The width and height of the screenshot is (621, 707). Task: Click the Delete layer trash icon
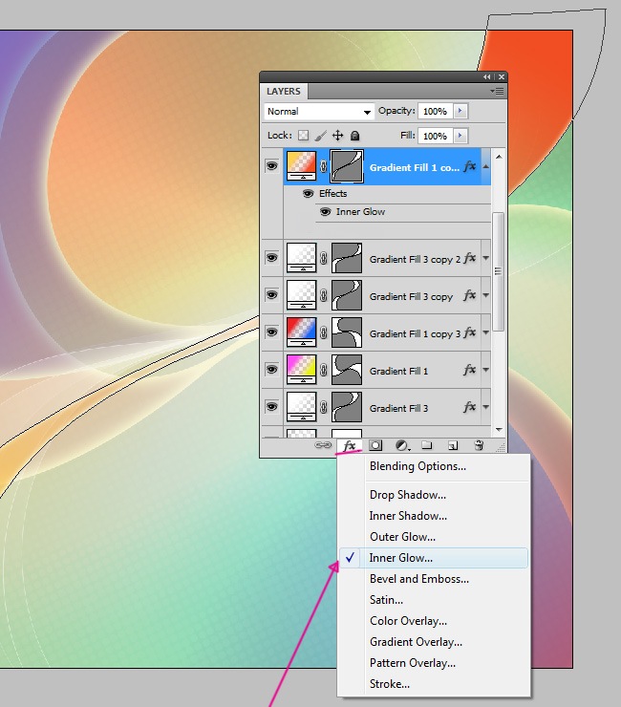point(479,445)
